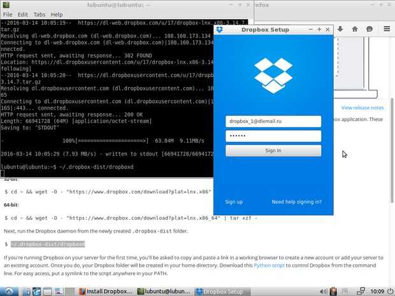Image resolution: width=395 pixels, height=296 pixels.
Task: Click the password input field
Action: (273, 136)
